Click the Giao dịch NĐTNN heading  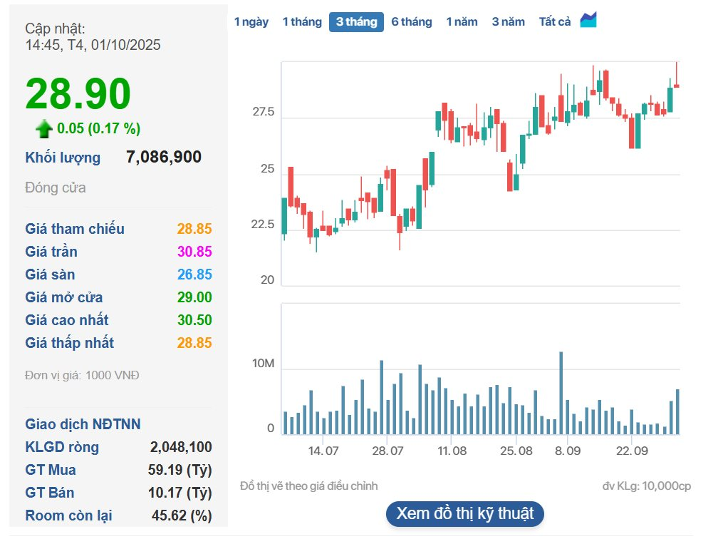click(83, 424)
